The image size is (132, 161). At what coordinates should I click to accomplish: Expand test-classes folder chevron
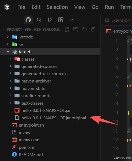[x=10, y=103]
